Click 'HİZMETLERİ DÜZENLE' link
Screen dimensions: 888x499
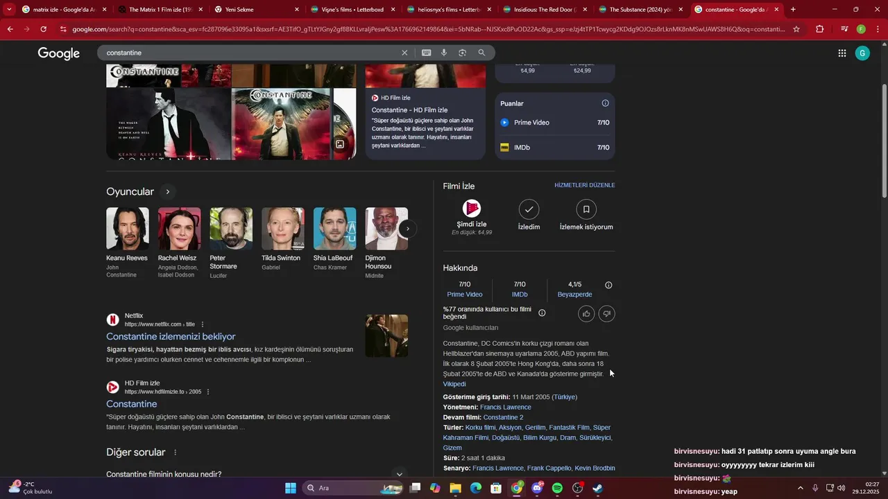point(585,186)
